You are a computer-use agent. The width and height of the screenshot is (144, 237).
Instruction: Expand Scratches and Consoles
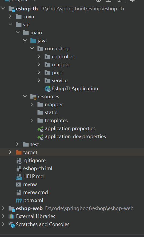coord(3,224)
